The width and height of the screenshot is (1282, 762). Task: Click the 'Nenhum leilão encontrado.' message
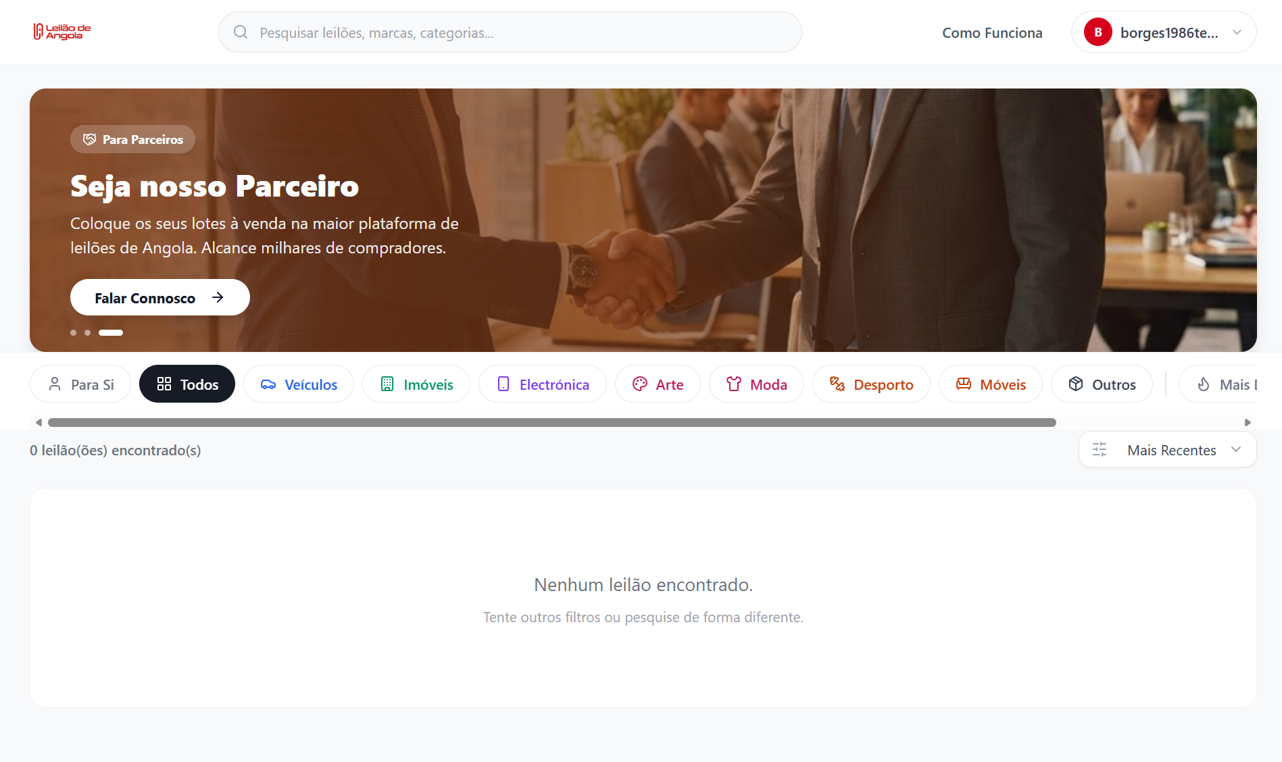643,585
